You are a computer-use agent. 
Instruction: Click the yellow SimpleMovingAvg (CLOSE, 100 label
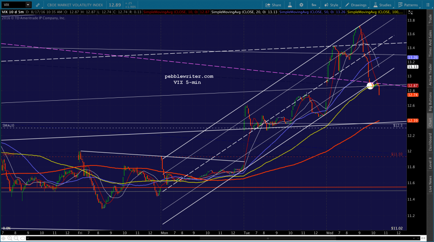click(x=375, y=12)
